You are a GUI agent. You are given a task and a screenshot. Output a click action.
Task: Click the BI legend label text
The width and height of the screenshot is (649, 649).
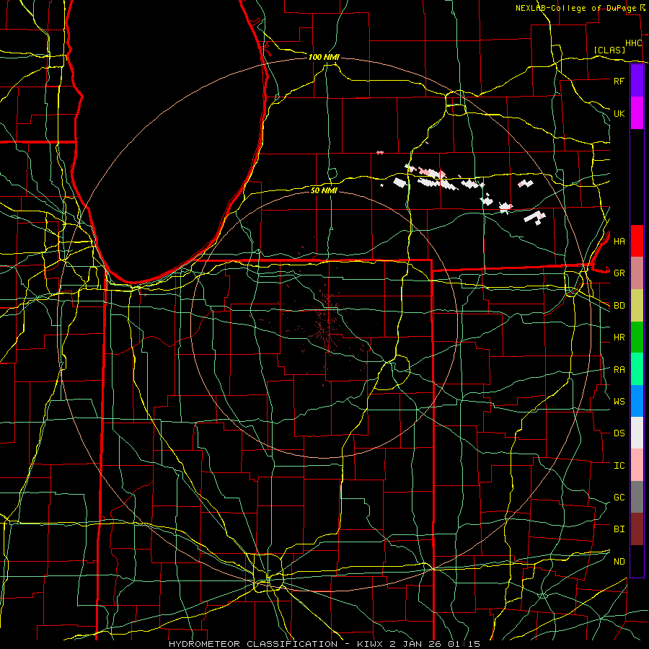(619, 529)
